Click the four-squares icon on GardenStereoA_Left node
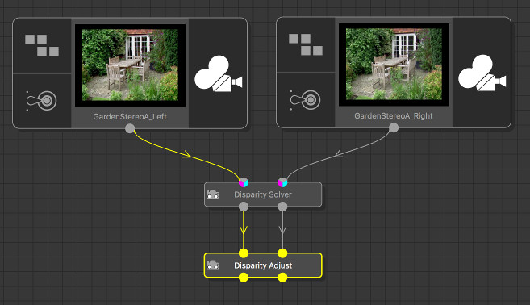 click(x=42, y=45)
